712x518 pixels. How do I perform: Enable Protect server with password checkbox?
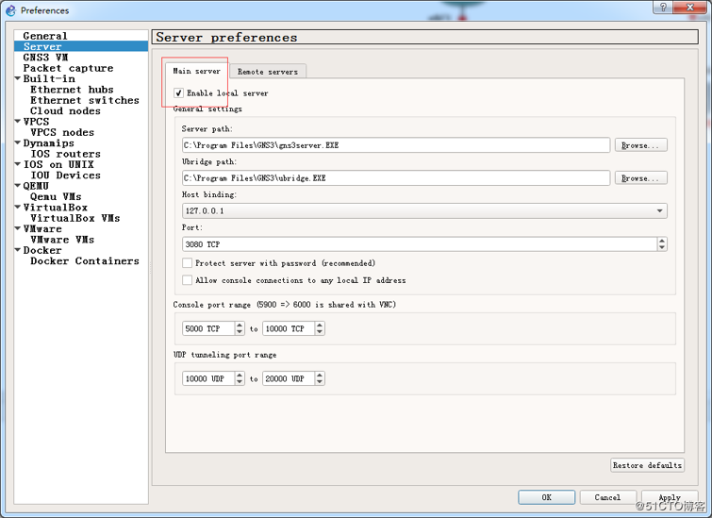point(187,263)
